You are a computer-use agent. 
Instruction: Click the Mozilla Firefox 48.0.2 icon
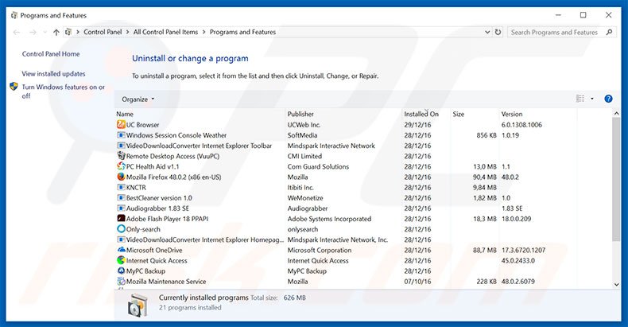pyautogui.click(x=121, y=177)
